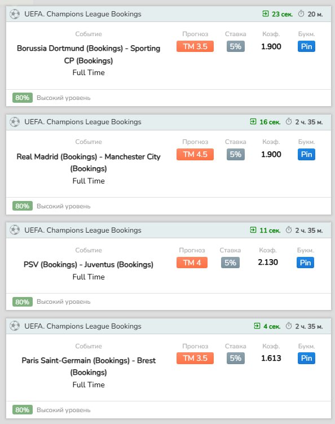Click green arrow icon beside 23 сек.
The height and width of the screenshot is (424, 335).
tap(266, 14)
